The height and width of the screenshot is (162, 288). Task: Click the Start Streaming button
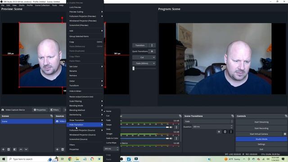pos(261,122)
